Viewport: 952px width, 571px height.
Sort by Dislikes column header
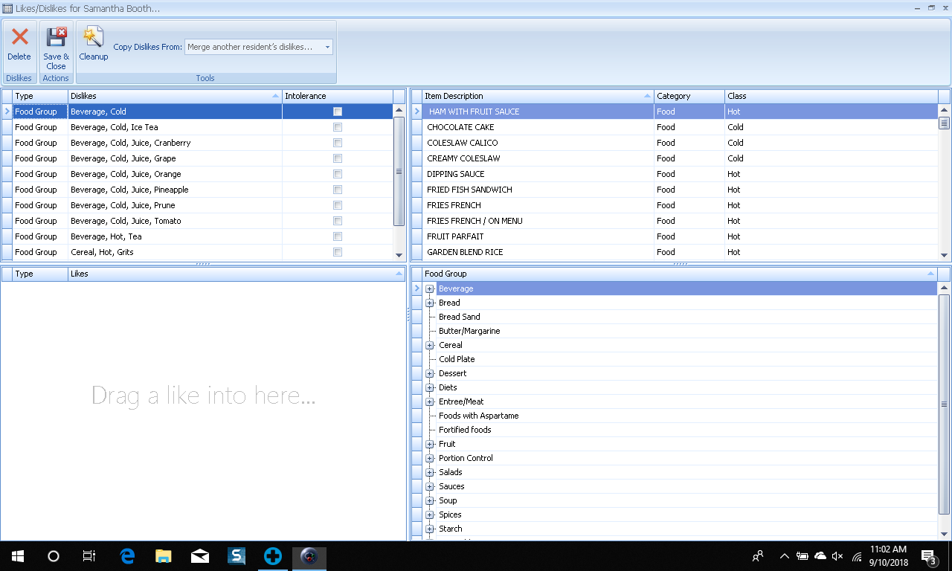pos(175,96)
